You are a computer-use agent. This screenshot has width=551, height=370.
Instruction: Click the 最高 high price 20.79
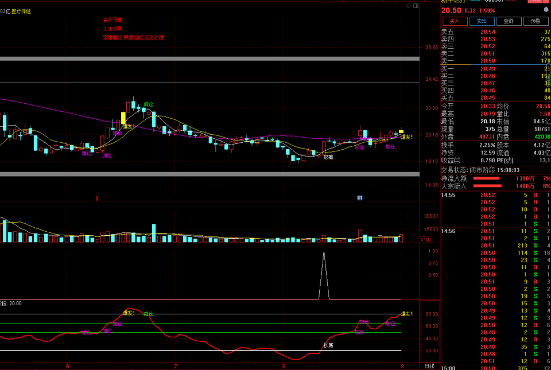click(488, 114)
